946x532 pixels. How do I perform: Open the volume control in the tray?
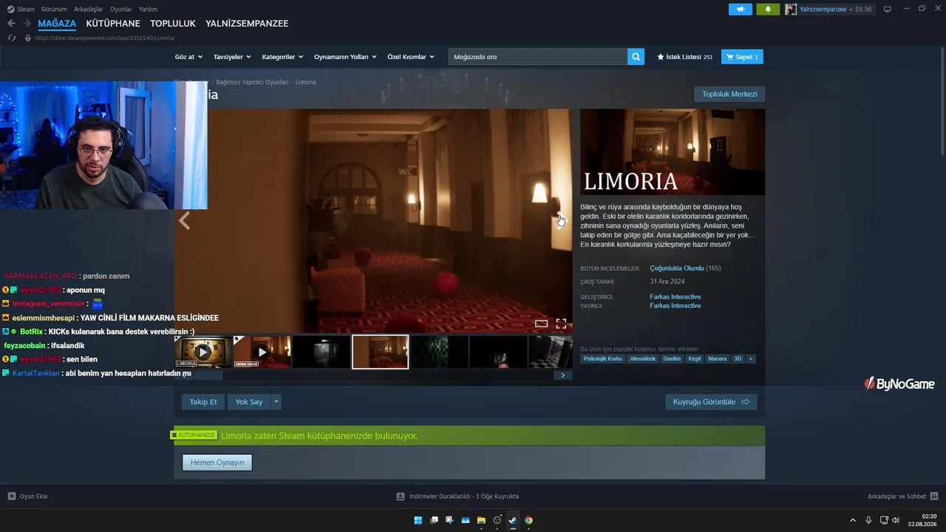pos(896,520)
